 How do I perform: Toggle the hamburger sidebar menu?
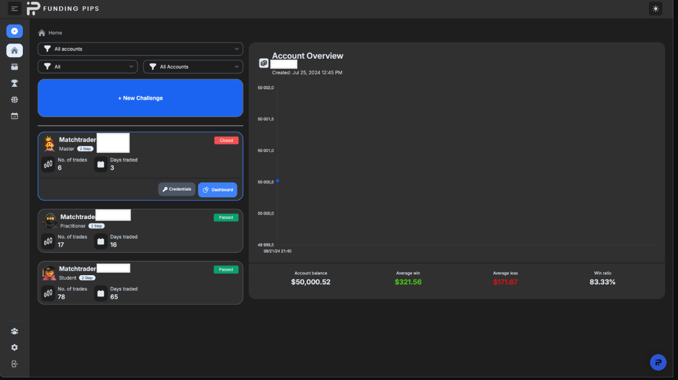[15, 8]
